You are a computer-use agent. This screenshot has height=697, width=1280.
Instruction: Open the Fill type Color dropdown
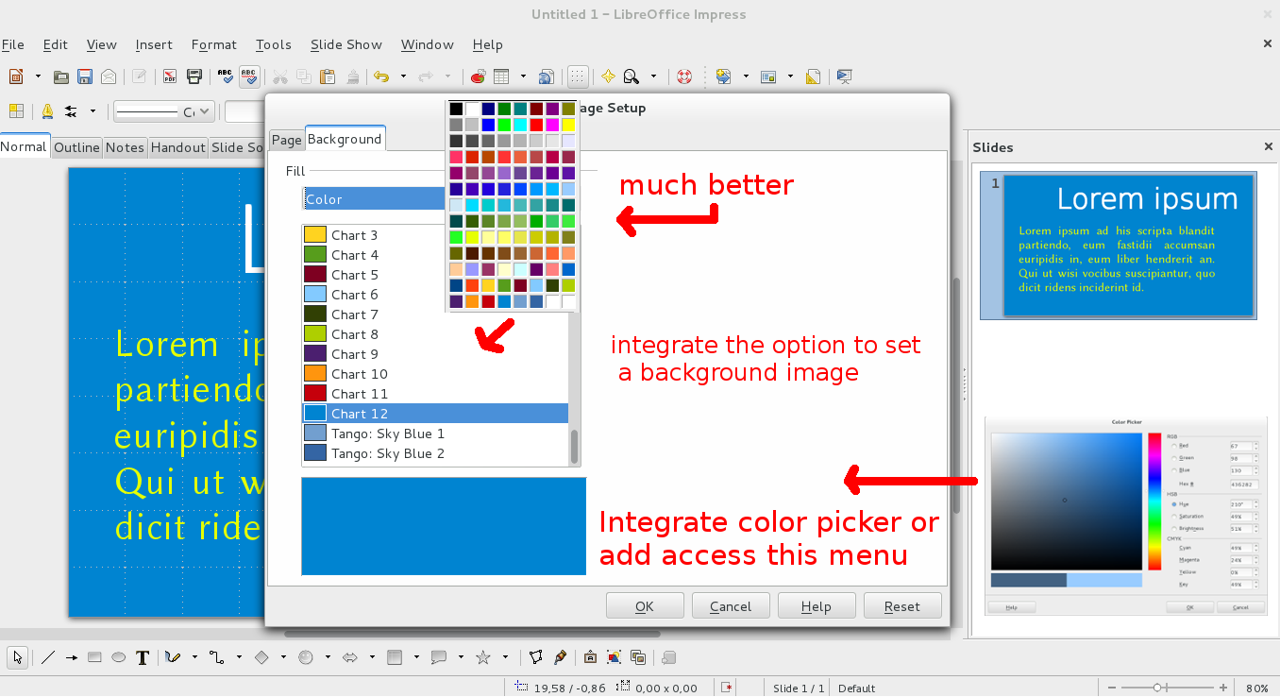pyautogui.click(x=374, y=199)
